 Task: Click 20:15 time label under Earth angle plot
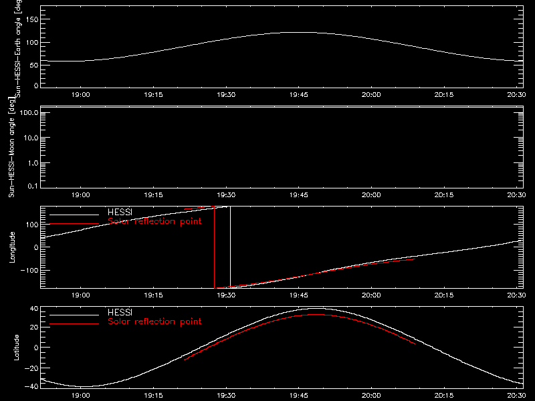click(x=444, y=95)
